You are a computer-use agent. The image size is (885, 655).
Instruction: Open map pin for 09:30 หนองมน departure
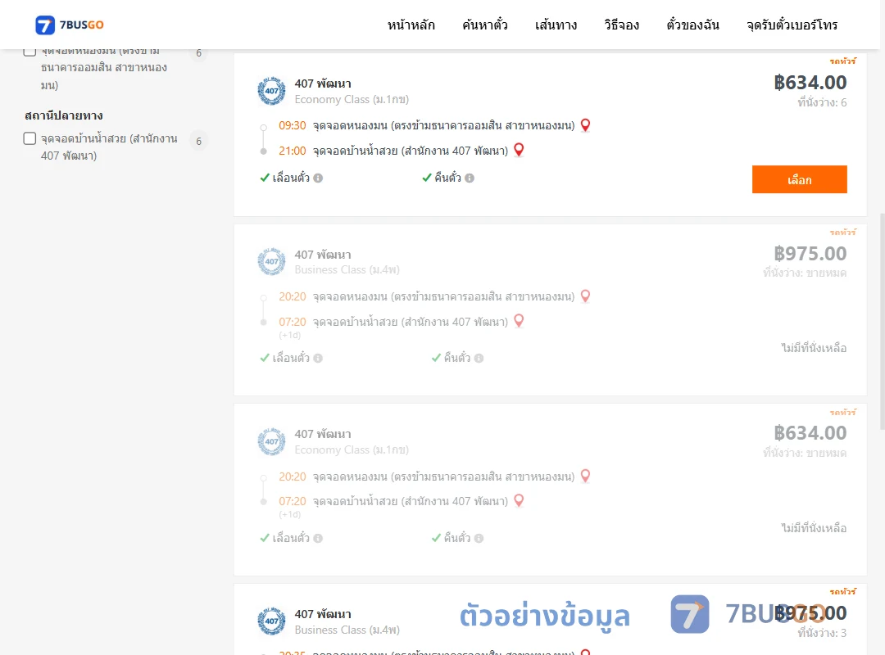point(585,124)
